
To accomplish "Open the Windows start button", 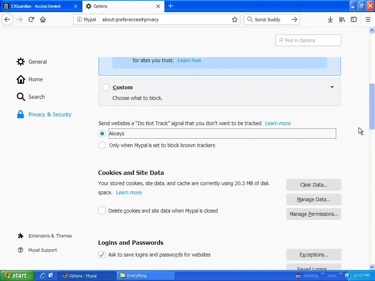I will coord(17,276).
